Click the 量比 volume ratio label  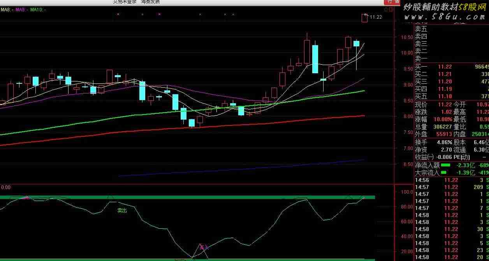pyautogui.click(x=459, y=127)
